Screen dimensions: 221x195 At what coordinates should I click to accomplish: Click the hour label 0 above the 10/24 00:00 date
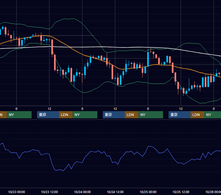[82, 109]
